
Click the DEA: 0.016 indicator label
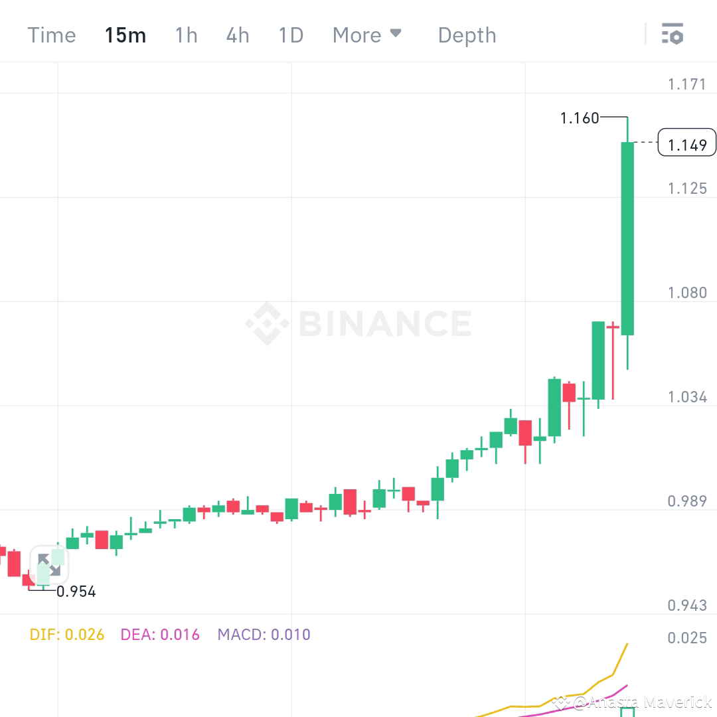[159, 635]
